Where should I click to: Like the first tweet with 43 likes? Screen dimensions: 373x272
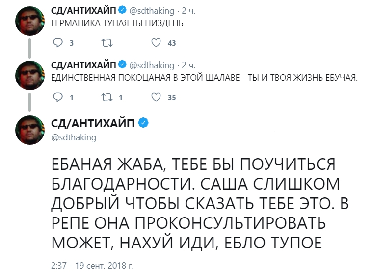[x=156, y=43]
